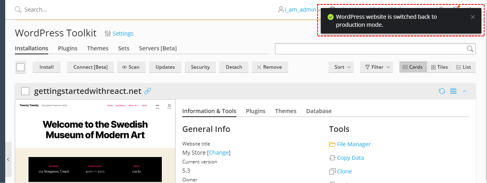
Task: Select the Information & Tools tab
Action: pos(209,111)
